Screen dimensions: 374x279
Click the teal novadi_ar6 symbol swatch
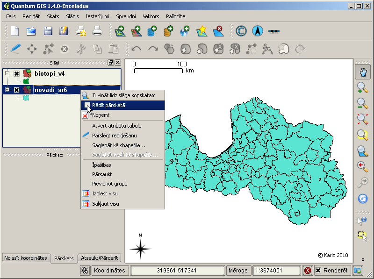(26, 98)
